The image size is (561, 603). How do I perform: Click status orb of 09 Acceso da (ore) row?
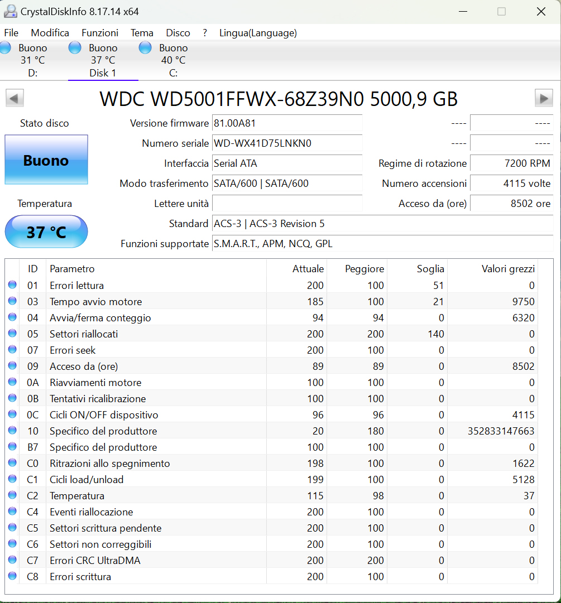tap(12, 365)
